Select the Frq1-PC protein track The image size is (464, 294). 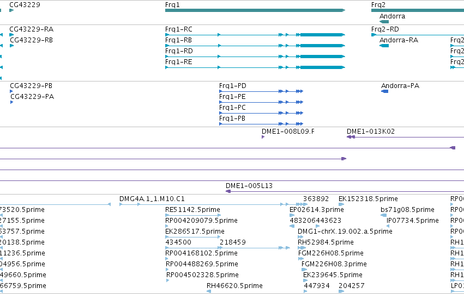[x=261, y=113]
